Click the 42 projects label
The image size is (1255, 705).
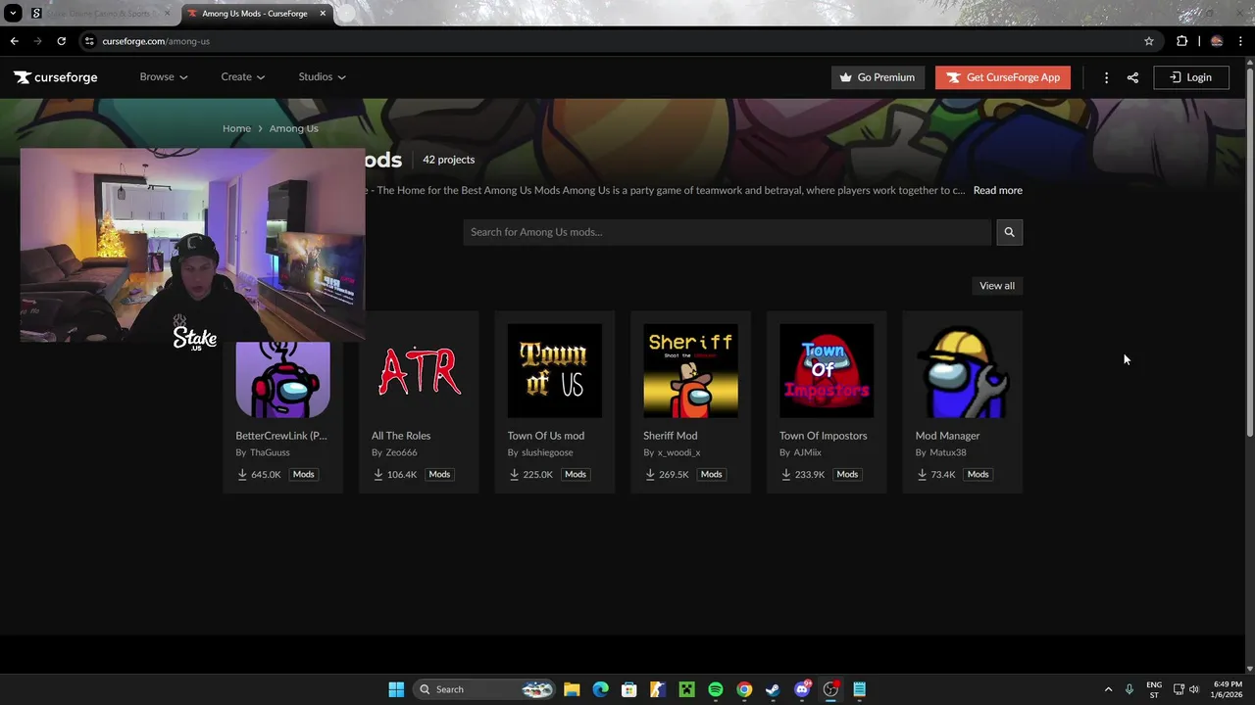tap(448, 160)
